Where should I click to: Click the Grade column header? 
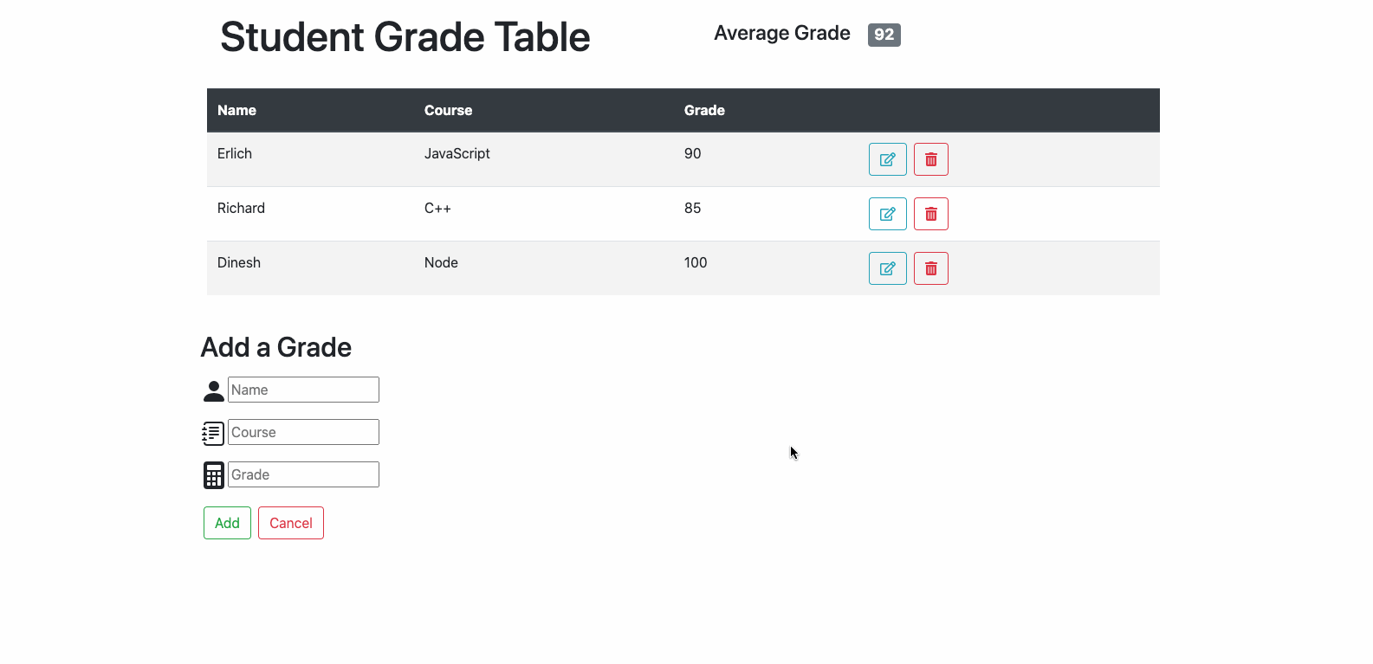click(x=704, y=110)
